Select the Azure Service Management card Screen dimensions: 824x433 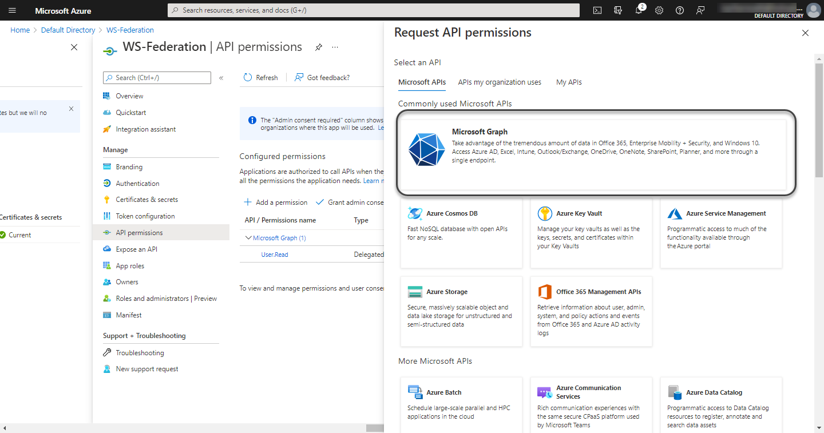[721, 234]
